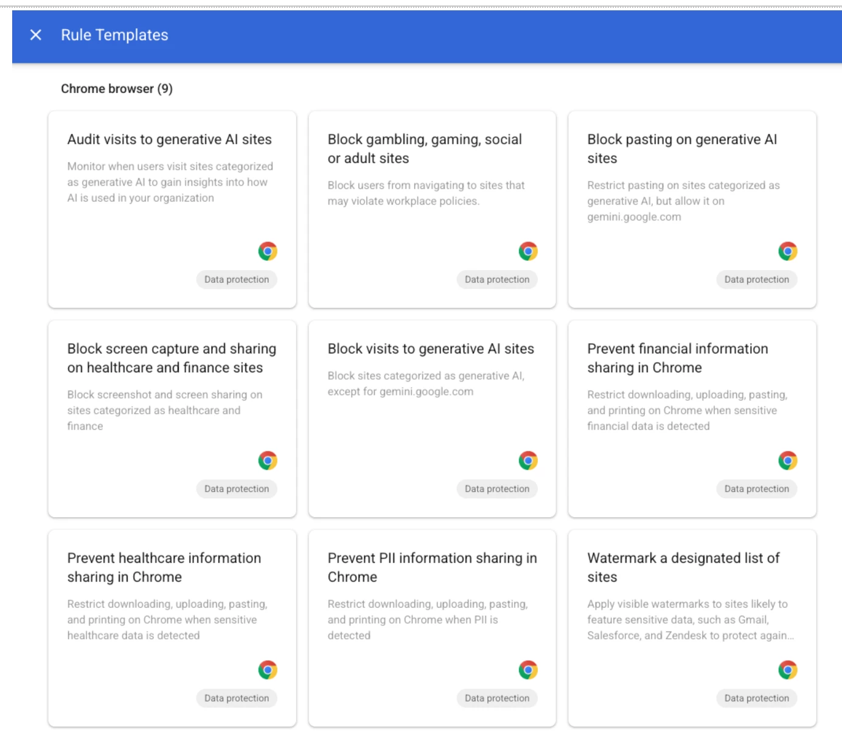
Task: Click Chrome icon on Prevent healthcare information card
Action: pos(268,670)
